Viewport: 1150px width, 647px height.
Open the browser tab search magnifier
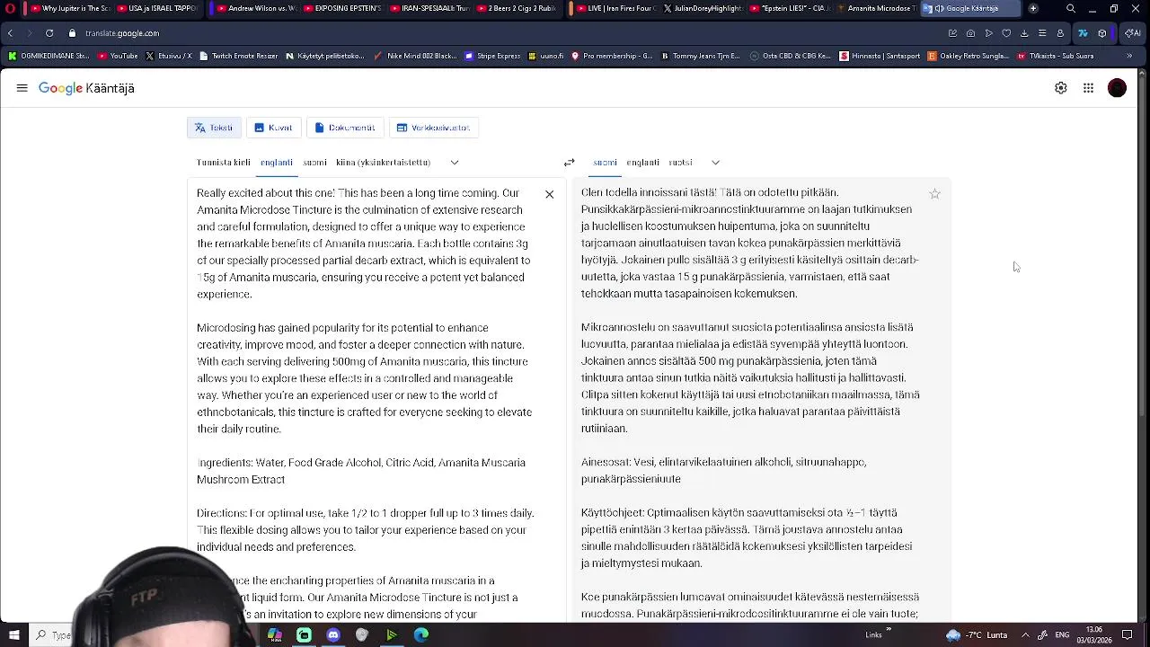point(1070,8)
